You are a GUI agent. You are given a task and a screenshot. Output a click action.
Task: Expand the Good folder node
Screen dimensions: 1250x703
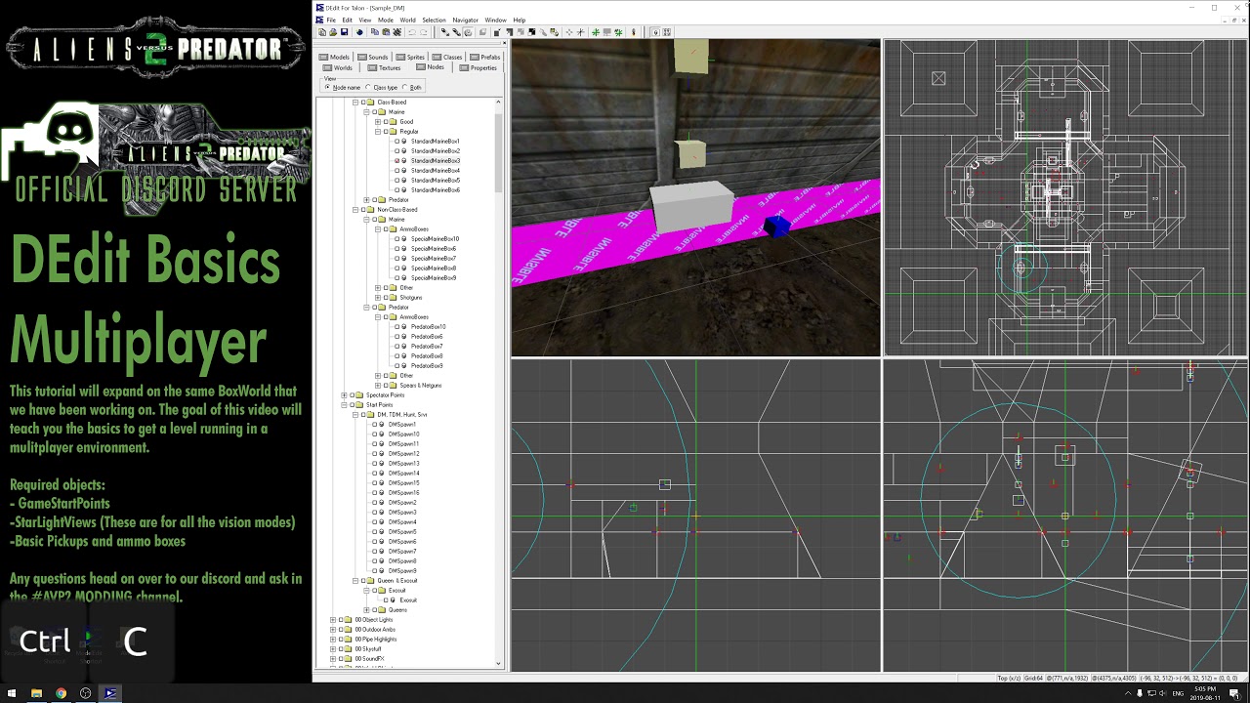pyautogui.click(x=378, y=121)
